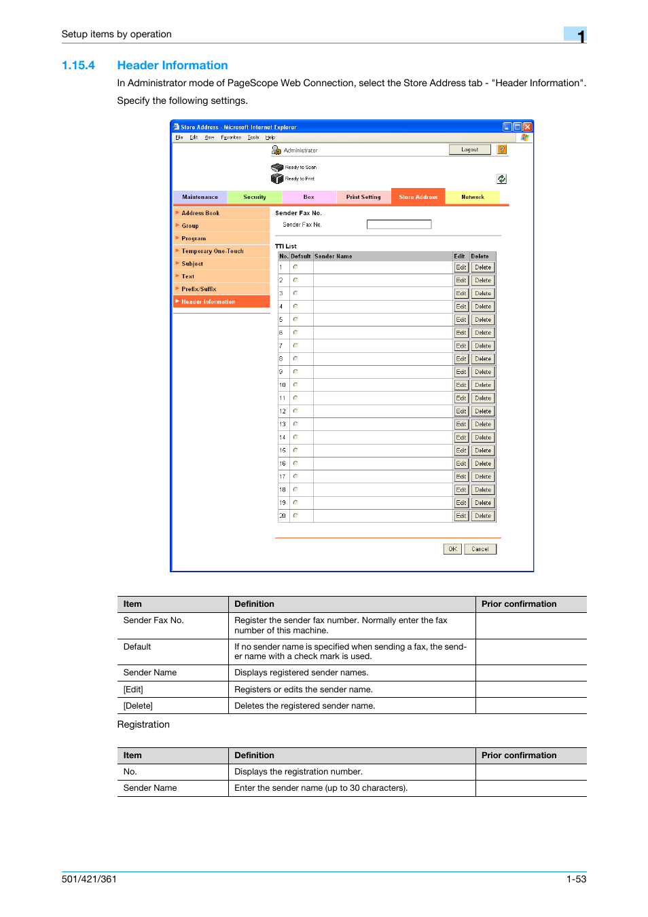Click Delete for TTI row 6
The image size is (648, 917).
click(483, 333)
